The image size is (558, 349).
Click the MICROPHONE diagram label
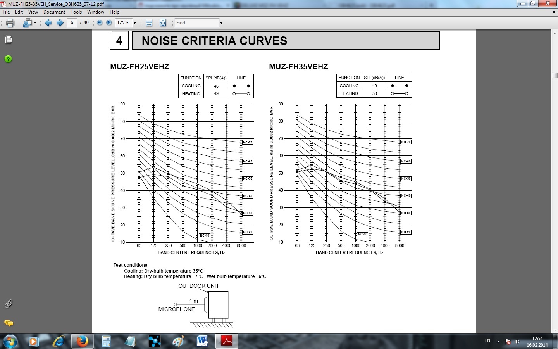coord(176,309)
